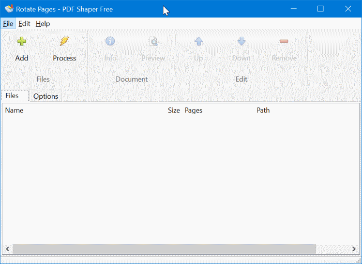Switch to the Options tab
Screen dimensions: 362x264
click(46, 96)
